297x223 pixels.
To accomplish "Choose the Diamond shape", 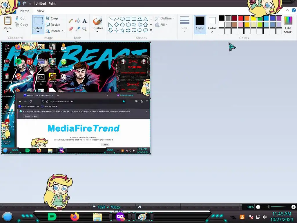I will (117, 25).
